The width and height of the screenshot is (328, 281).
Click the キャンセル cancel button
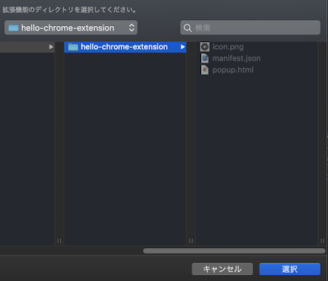pos(222,269)
